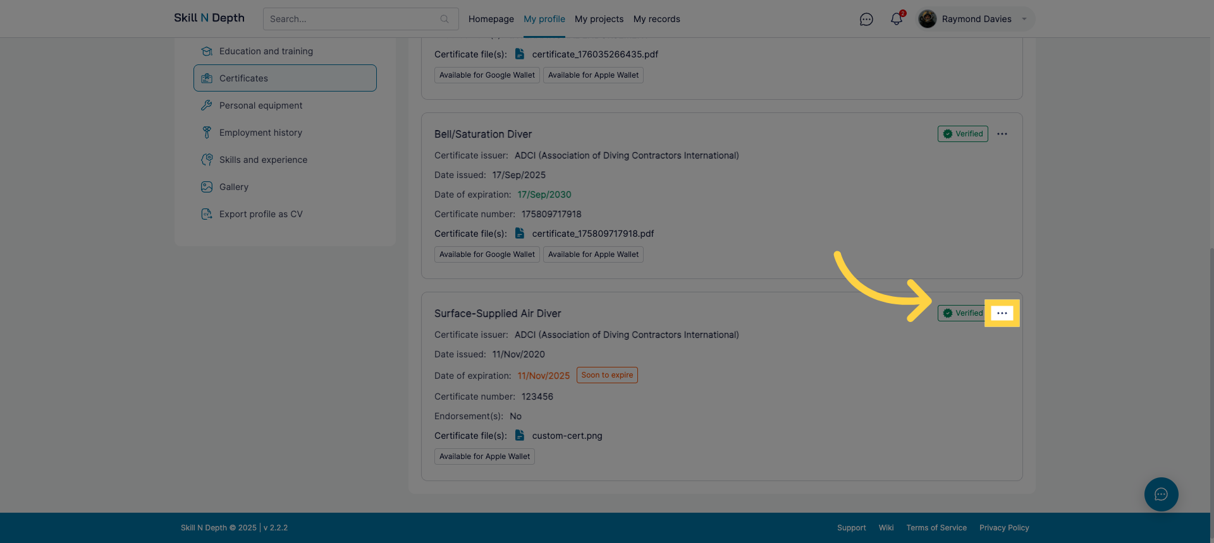The image size is (1214, 543).
Task: Open custom-cert.png file link
Action: [567, 436]
